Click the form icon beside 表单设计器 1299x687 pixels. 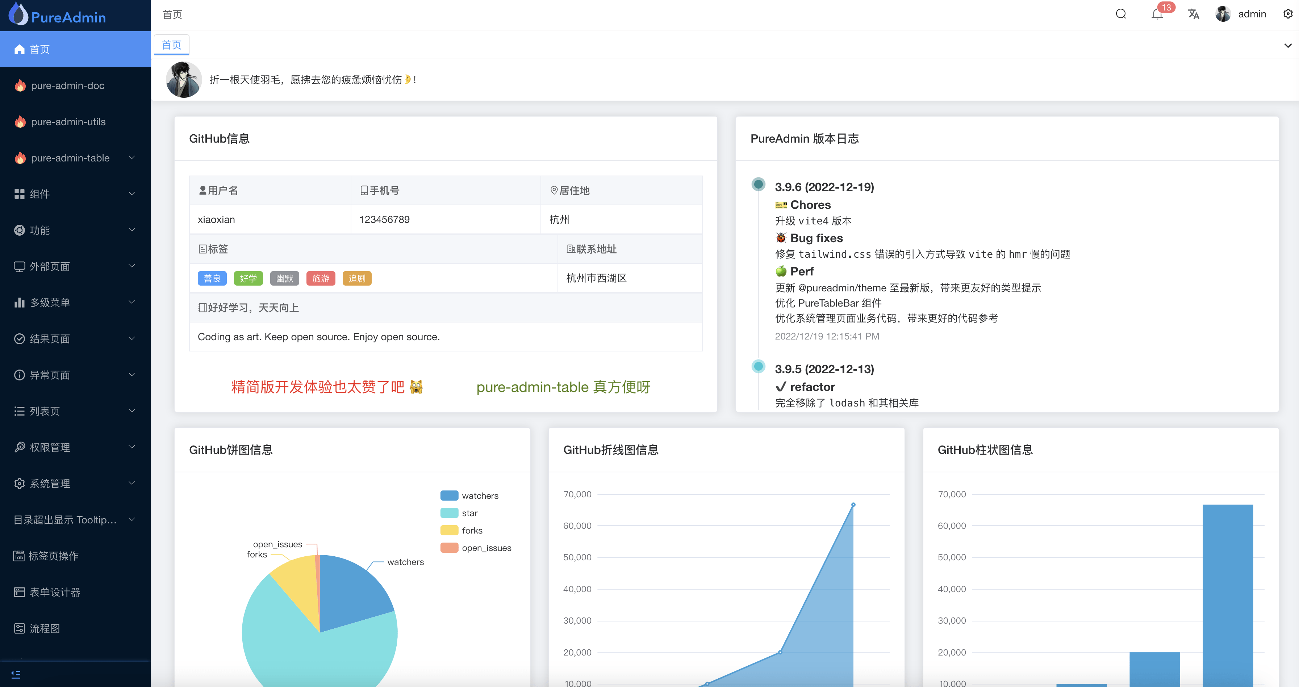[19, 592]
